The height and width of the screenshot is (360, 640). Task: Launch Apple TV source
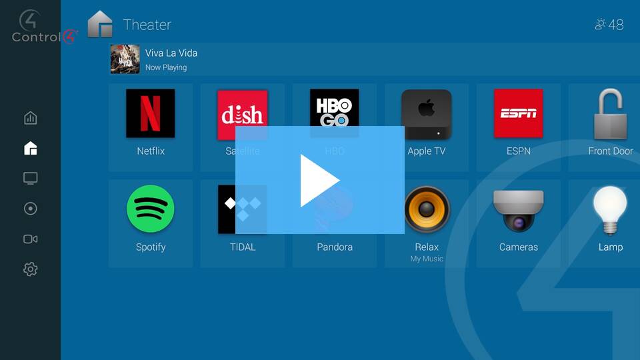tap(427, 127)
